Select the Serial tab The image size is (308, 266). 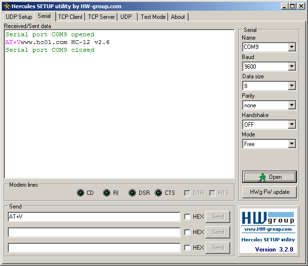[x=44, y=16]
